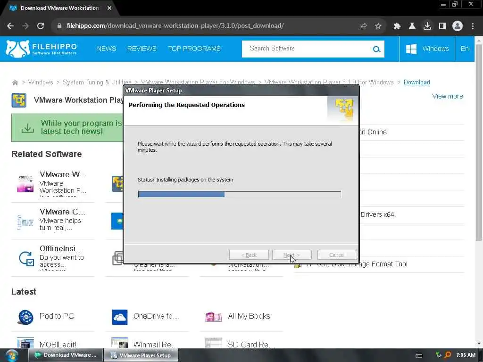Open the Chrome profile avatar

pyautogui.click(x=458, y=26)
